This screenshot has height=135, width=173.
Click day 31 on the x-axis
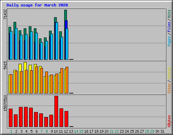162,131
